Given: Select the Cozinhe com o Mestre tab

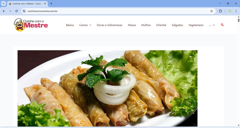Looking at the screenshot, I should coord(27,4).
